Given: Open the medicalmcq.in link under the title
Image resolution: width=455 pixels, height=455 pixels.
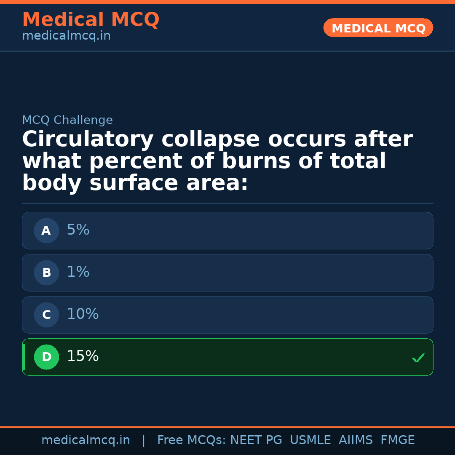Looking at the screenshot, I should [x=66, y=36].
